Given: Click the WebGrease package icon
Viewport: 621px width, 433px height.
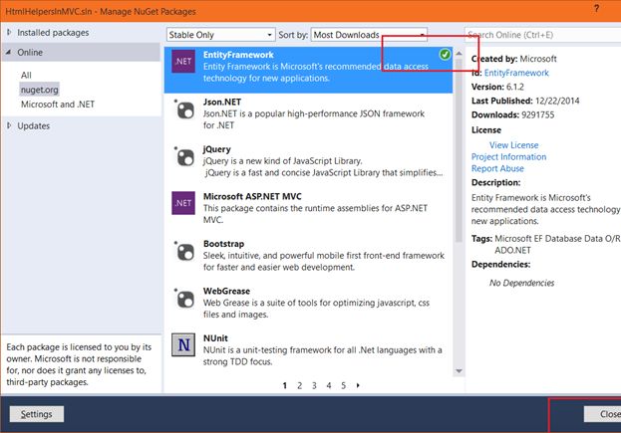Looking at the screenshot, I should click(x=184, y=299).
